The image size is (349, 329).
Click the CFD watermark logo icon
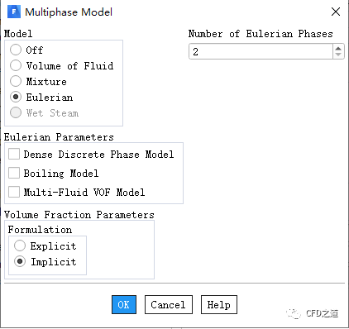[293, 313]
